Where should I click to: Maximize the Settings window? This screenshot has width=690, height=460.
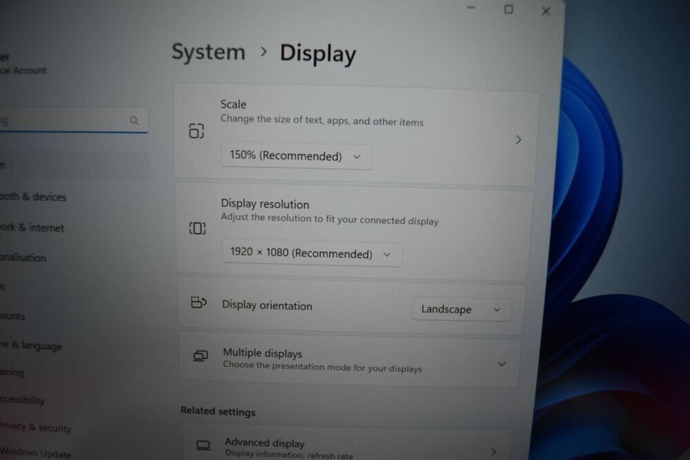509,9
